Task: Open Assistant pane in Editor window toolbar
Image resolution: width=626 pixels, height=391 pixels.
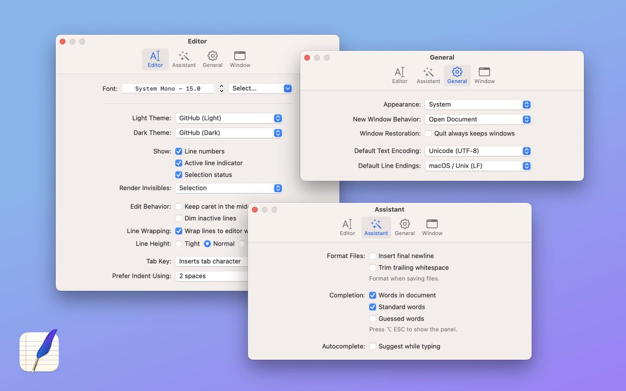Action: click(x=184, y=59)
